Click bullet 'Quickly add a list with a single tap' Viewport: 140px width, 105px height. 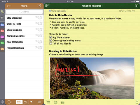70,25
